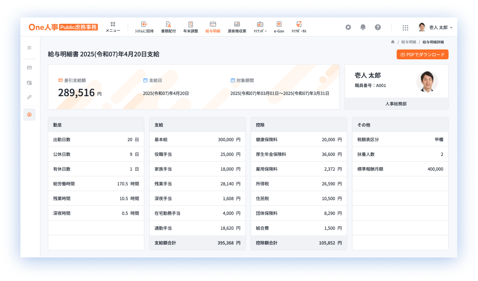The height and width of the screenshot is (281, 478).
Task: Click the 厚生年金保険料 row
Action: tap(299, 154)
